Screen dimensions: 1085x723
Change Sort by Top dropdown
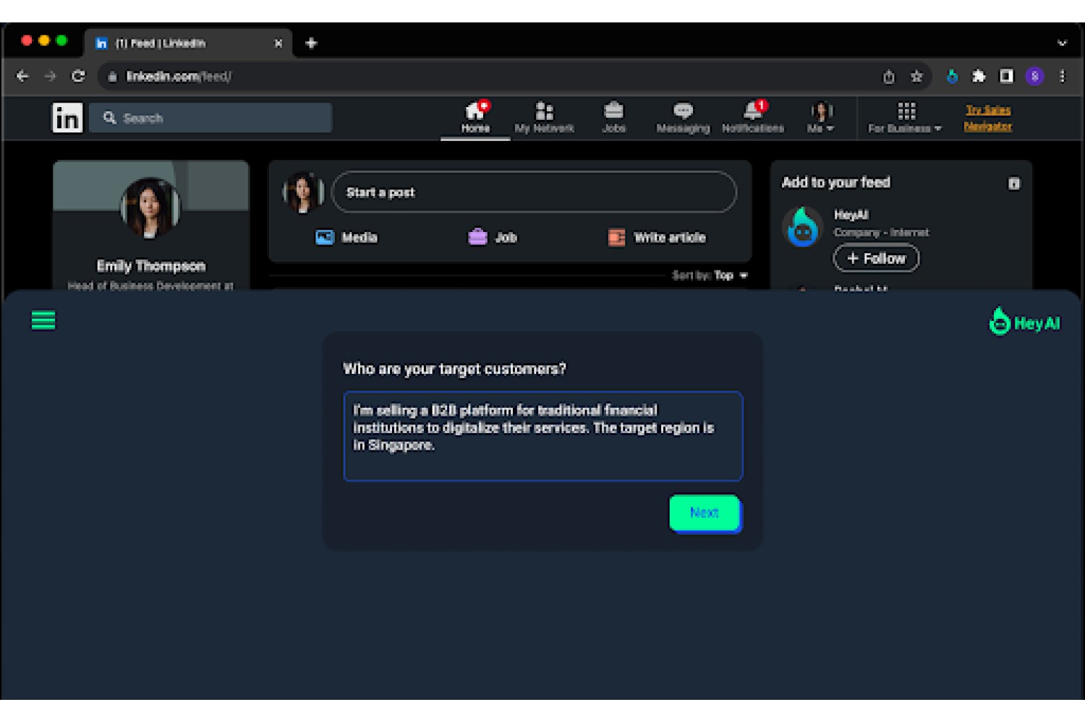710,275
